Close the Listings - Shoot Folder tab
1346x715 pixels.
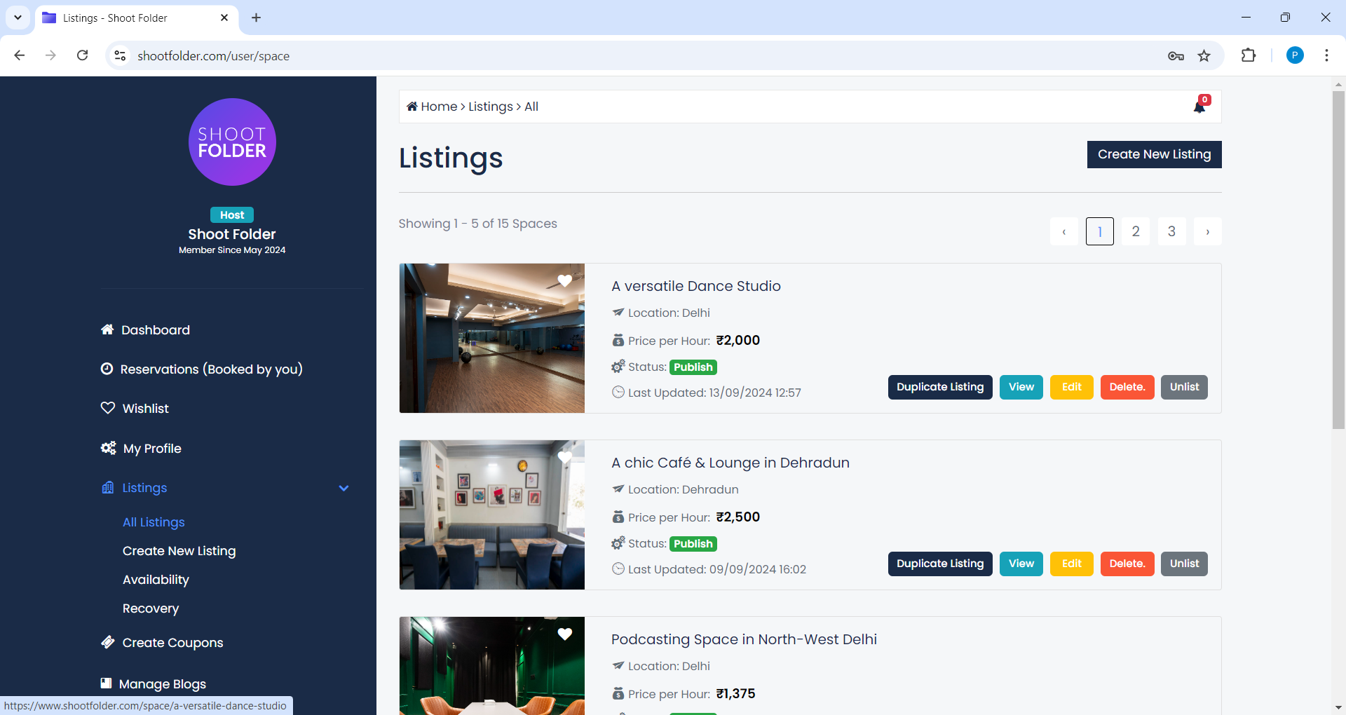(x=224, y=18)
